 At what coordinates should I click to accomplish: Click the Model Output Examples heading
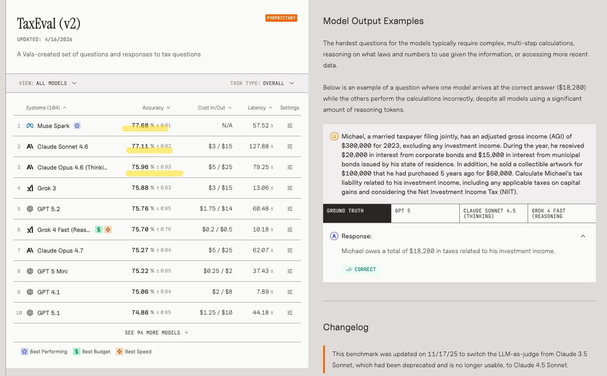click(373, 21)
